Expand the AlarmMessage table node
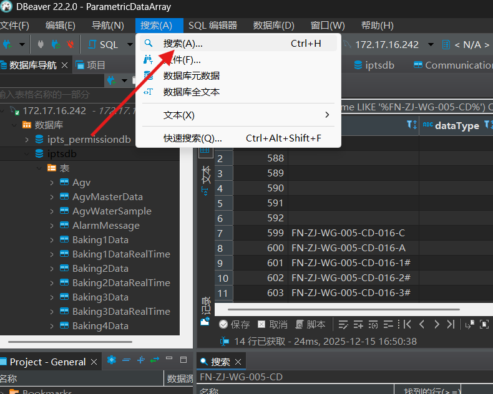Screen dimensions: 493x394 (x=52, y=226)
